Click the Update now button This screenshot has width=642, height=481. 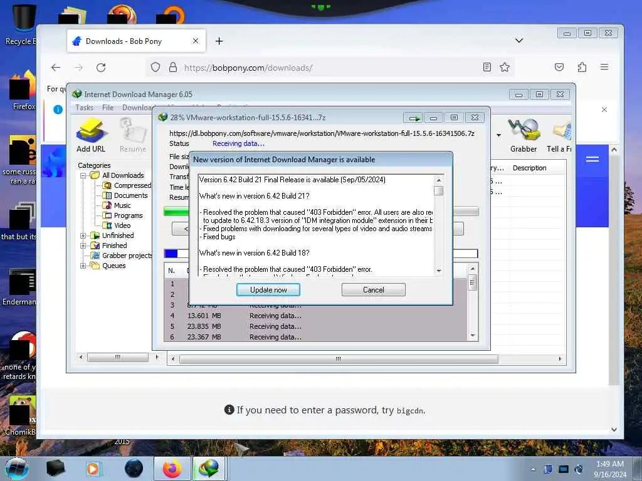coord(268,289)
